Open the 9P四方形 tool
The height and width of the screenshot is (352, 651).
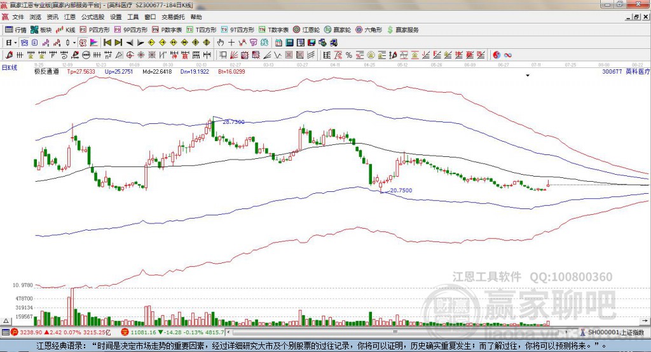131,30
